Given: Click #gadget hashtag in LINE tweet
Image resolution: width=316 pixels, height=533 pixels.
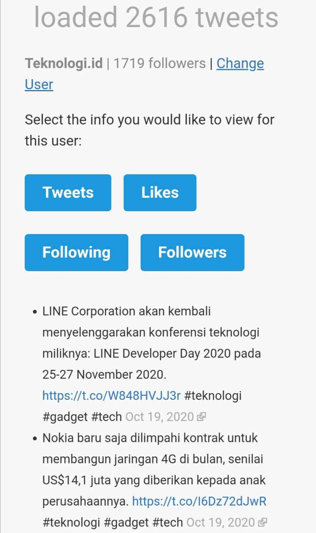Looking at the screenshot, I should (65, 416).
